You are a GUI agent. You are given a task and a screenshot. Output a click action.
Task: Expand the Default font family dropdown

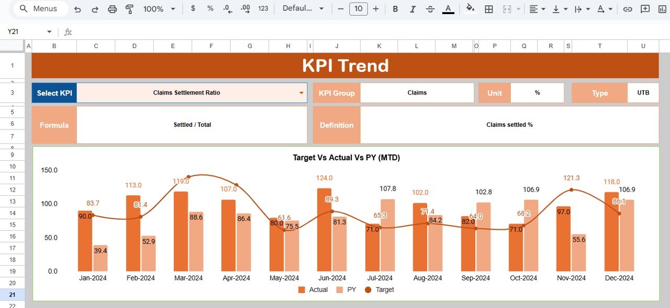click(x=303, y=9)
